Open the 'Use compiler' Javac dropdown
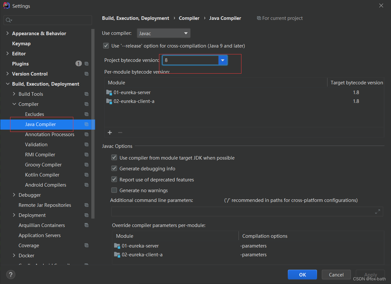The height and width of the screenshot is (284, 391). [164, 33]
